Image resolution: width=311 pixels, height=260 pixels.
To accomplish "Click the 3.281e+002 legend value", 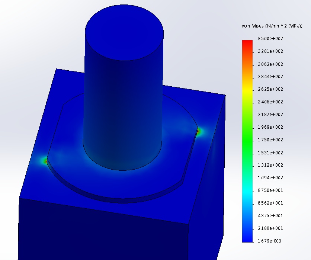I will click(x=270, y=51).
